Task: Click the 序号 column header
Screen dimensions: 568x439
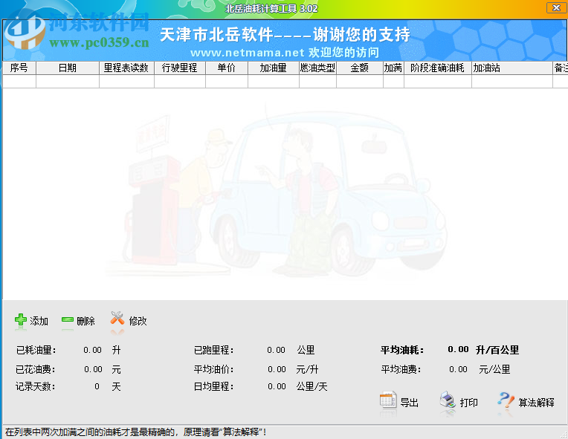Action: 19,68
